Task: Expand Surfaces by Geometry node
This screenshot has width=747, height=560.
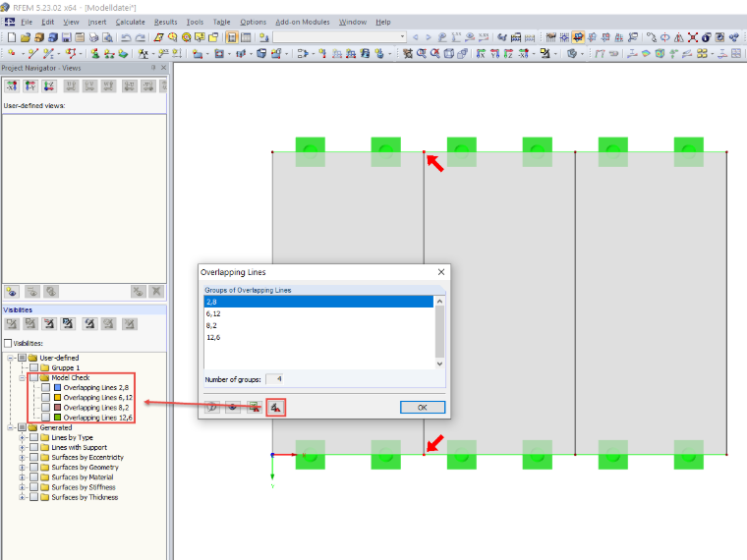Action: tap(22, 467)
